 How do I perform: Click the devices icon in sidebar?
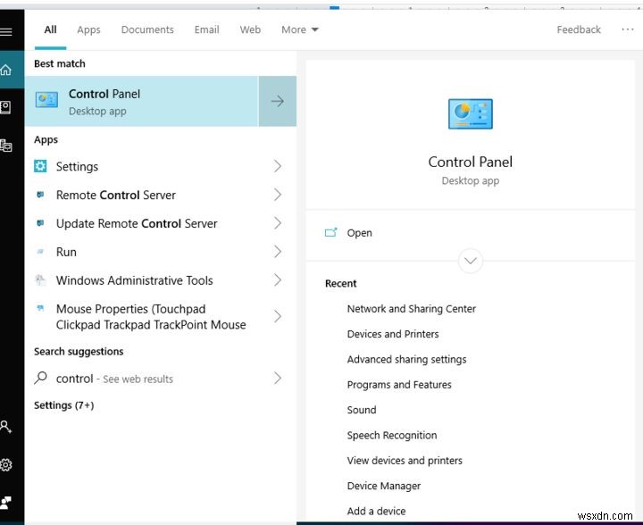click(x=5, y=146)
